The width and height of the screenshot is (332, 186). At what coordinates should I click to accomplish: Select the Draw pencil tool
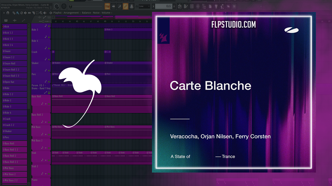click(14, 13)
